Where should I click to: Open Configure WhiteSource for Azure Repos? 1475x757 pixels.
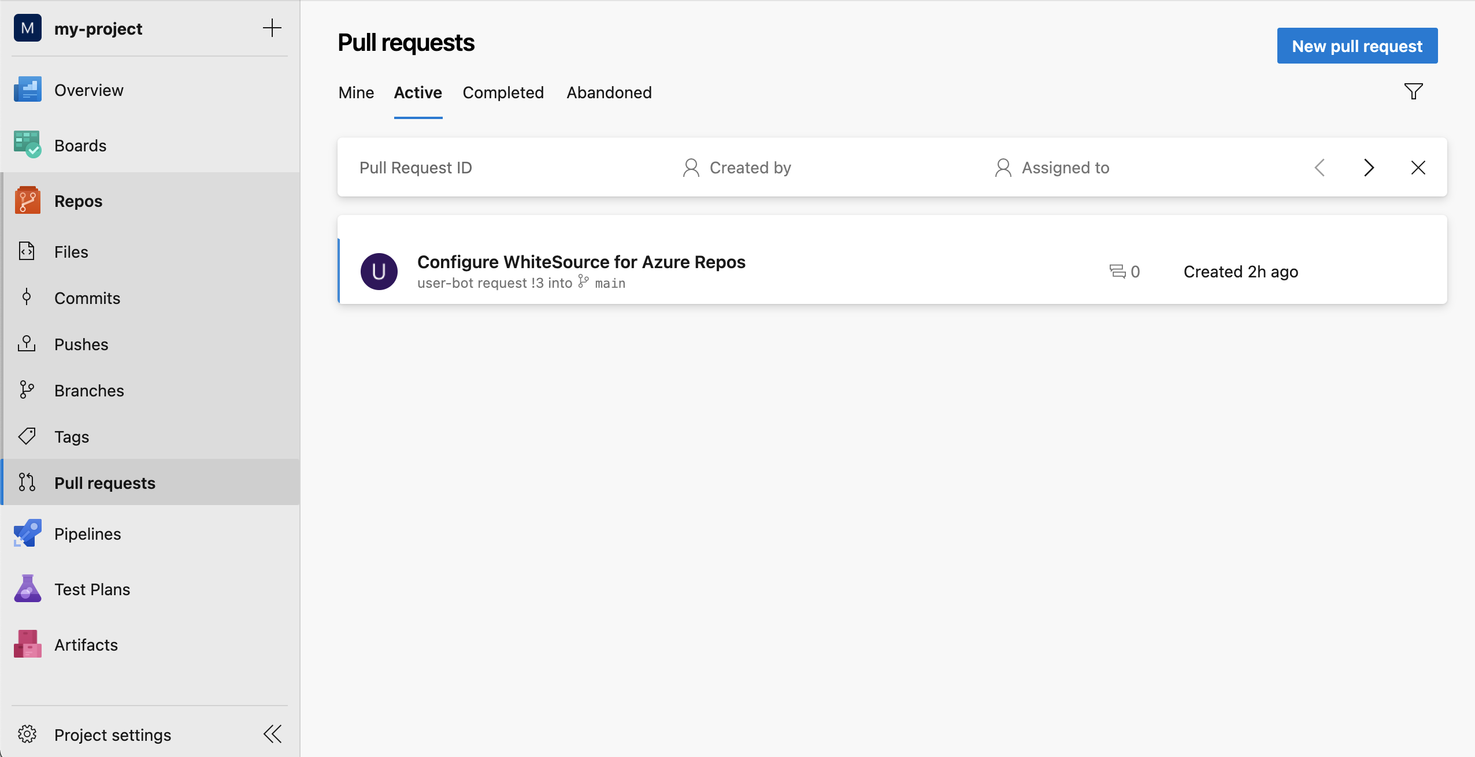click(x=581, y=262)
